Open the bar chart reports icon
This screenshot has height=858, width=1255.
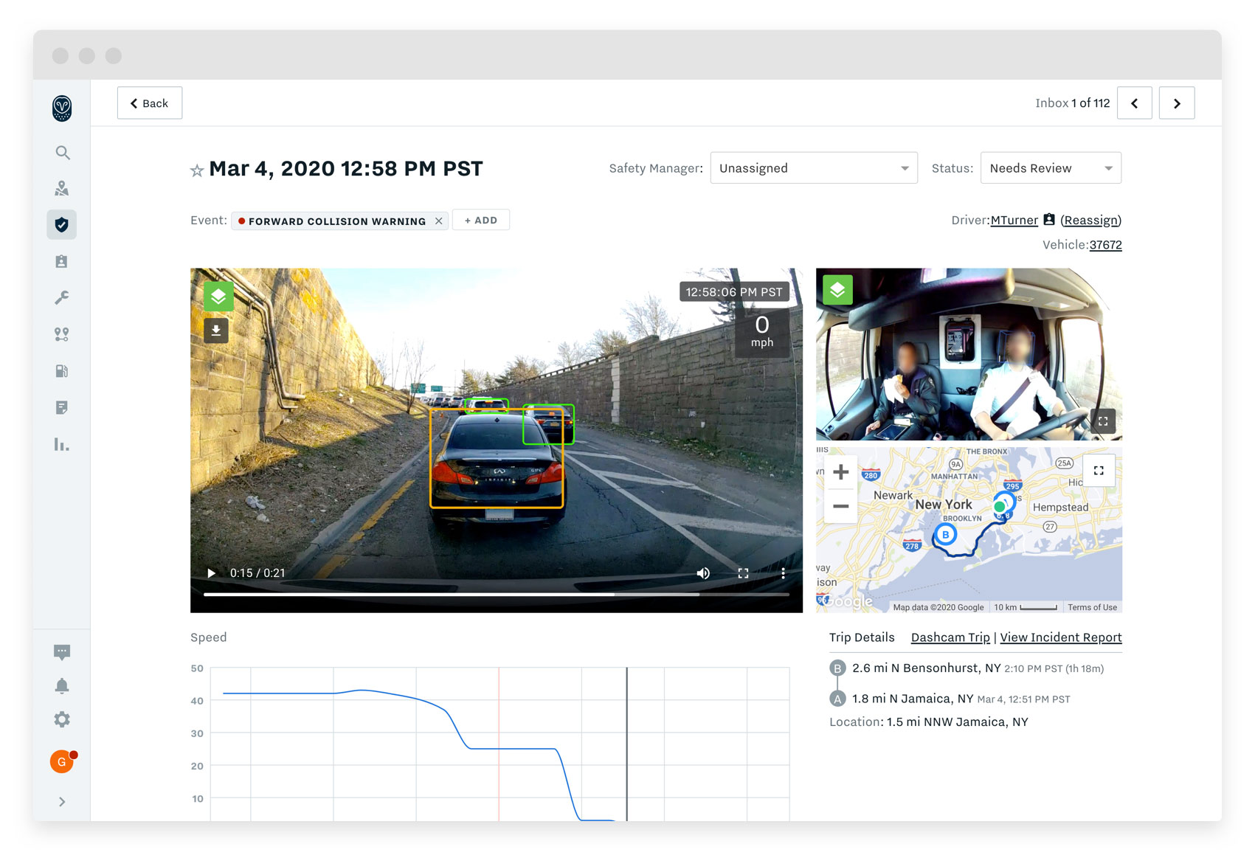(62, 444)
